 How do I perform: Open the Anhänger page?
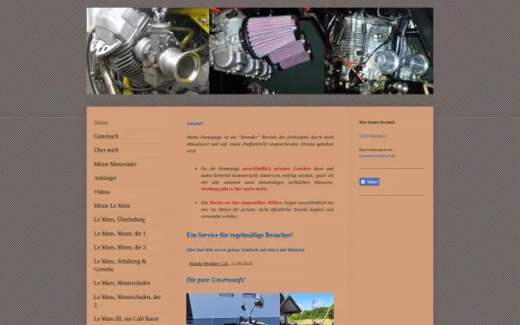(x=105, y=178)
